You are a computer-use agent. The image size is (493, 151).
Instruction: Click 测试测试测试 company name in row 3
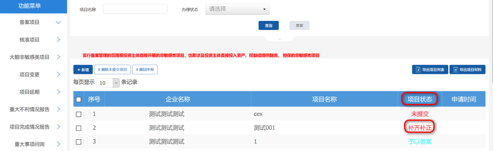[x=166, y=142]
